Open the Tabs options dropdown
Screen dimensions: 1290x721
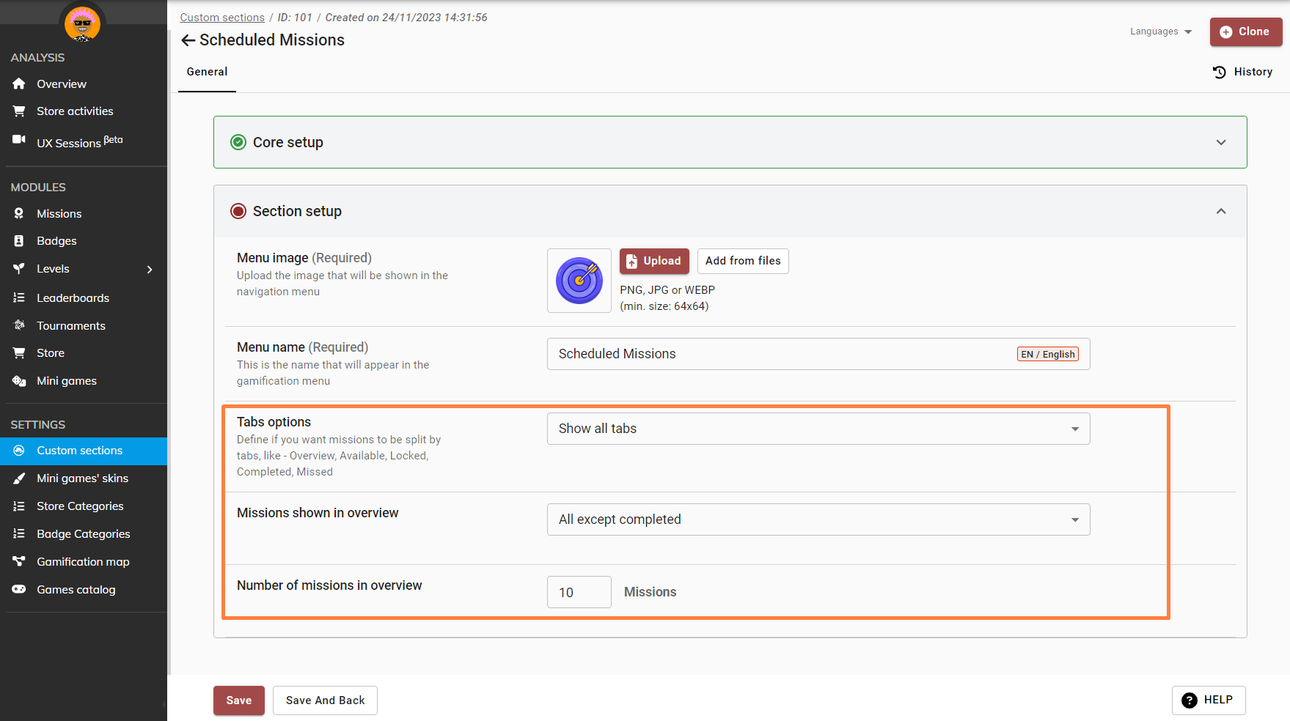pyautogui.click(x=818, y=429)
